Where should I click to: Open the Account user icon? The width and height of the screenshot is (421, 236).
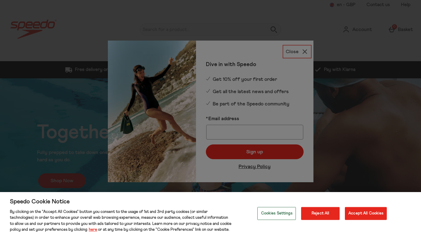(x=346, y=29)
